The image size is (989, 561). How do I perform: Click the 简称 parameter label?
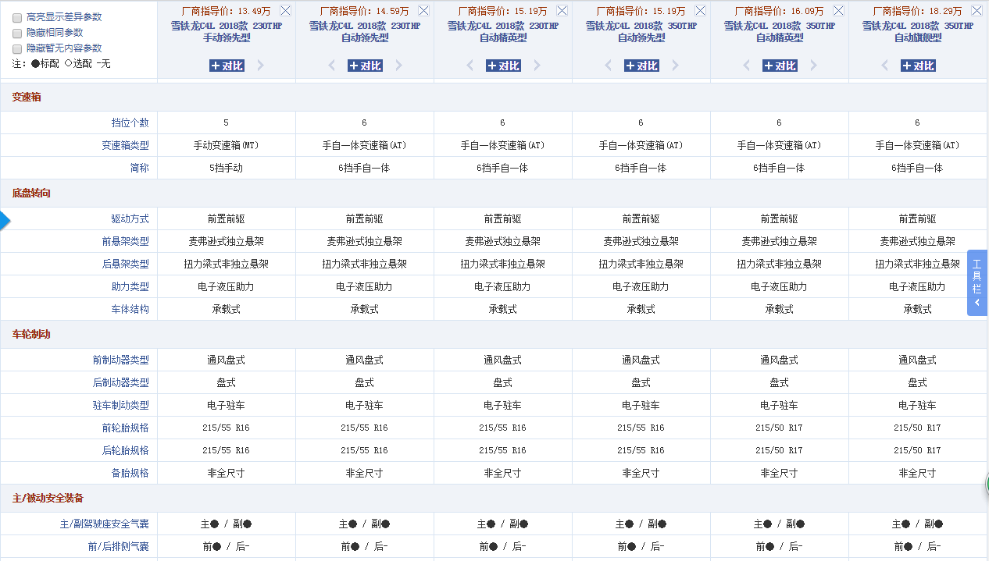(139, 168)
